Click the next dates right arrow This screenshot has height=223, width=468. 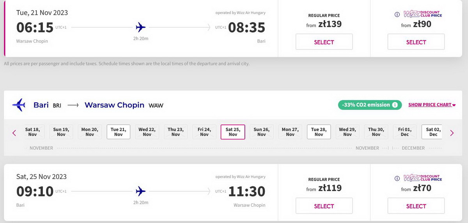click(x=452, y=133)
